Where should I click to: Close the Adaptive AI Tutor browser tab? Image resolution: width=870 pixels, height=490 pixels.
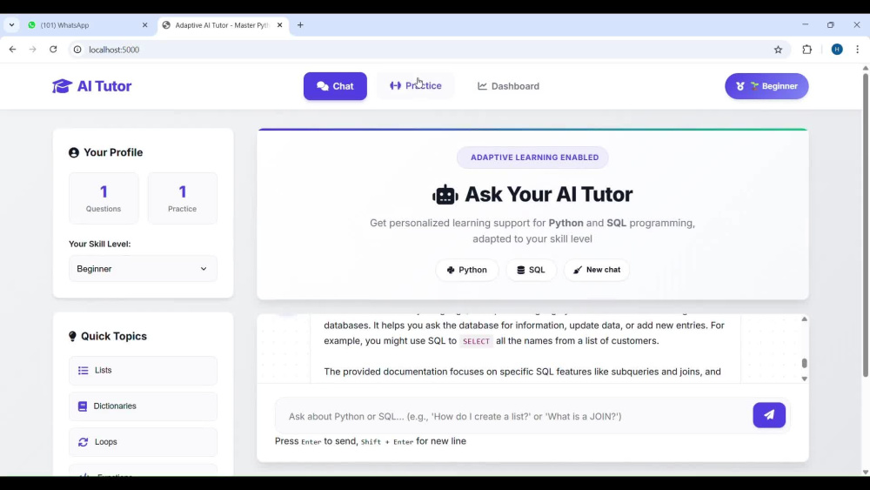279,25
